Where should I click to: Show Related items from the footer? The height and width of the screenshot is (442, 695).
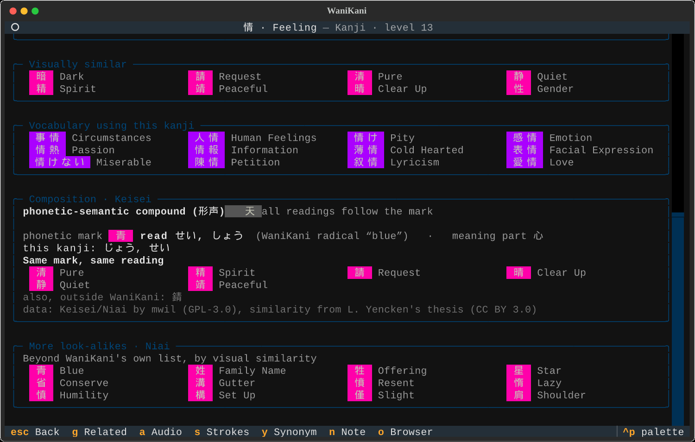[x=99, y=432]
